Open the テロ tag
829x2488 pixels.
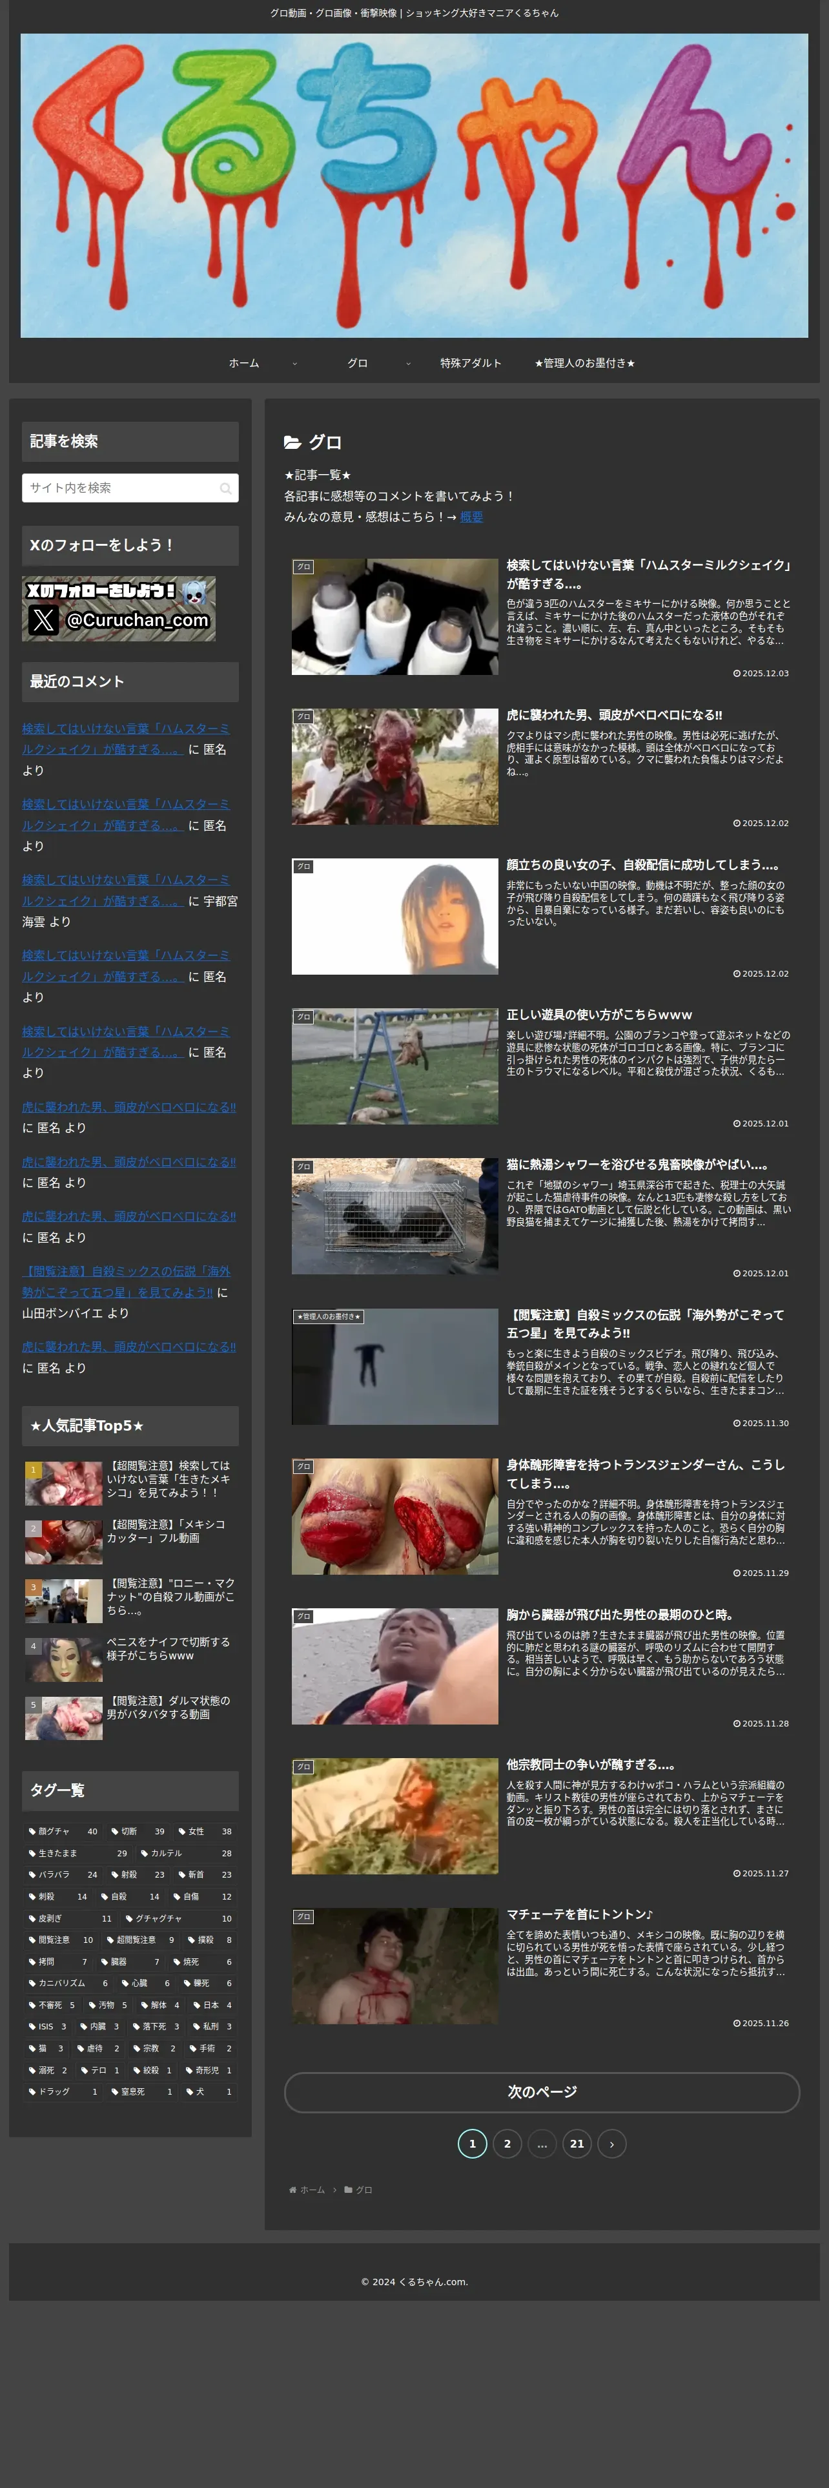(100, 2070)
